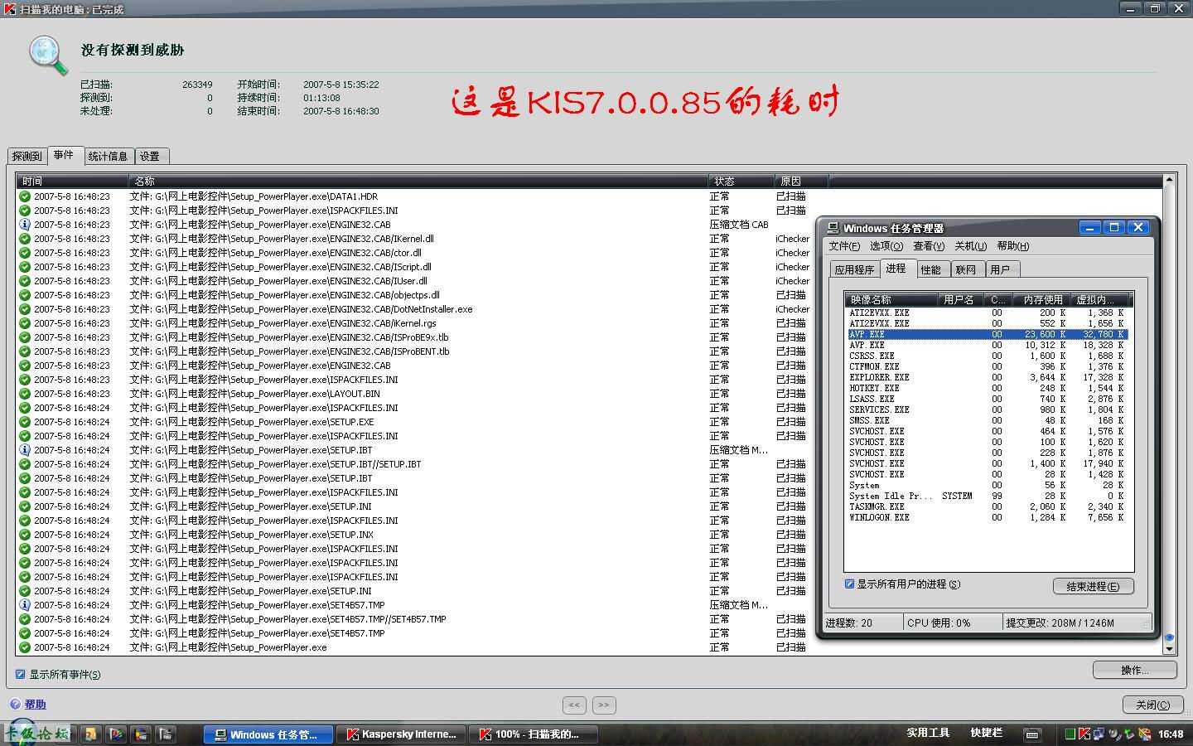Open Task Manager Help (帮助) menu
Screen dimensions: 1193x746
coord(1013,246)
